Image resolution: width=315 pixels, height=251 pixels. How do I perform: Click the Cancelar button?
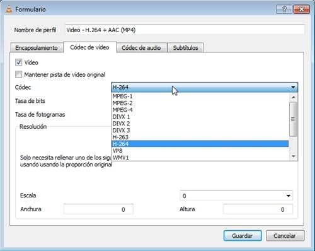[x=285, y=236]
